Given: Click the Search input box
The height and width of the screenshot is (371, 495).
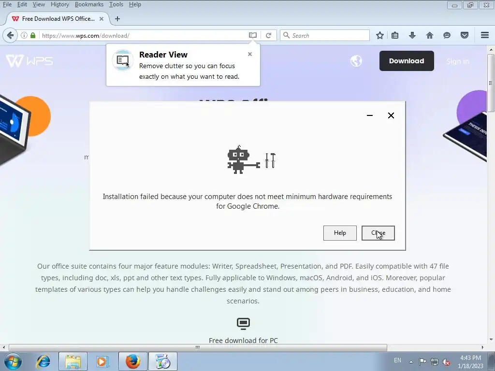Looking at the screenshot, I should coord(324,35).
